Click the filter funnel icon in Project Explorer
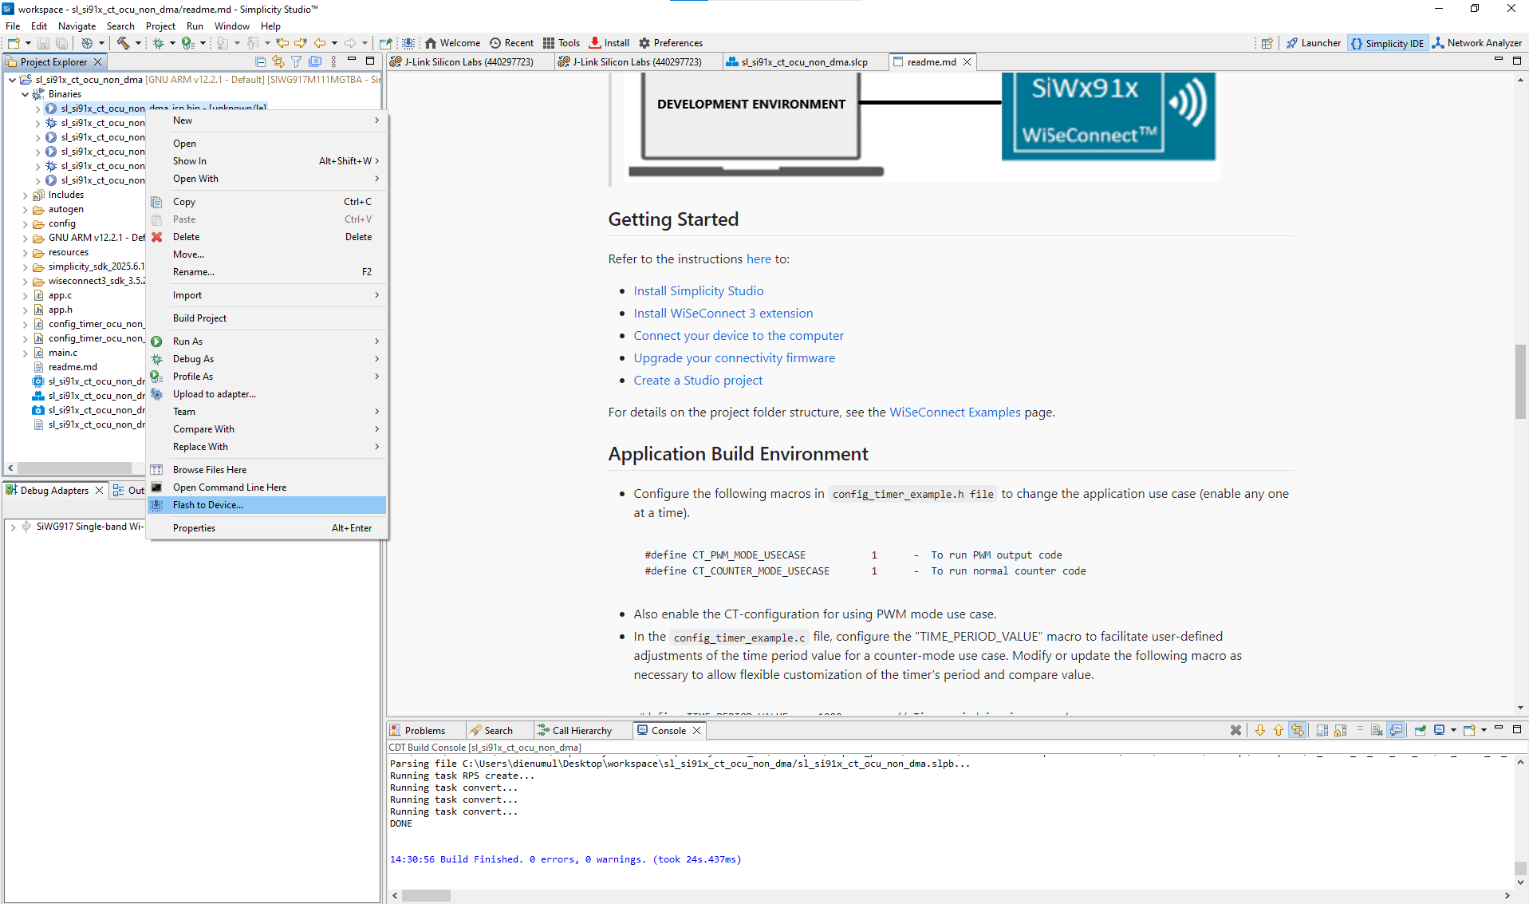Viewport: 1529px width, 904px height. (x=297, y=61)
